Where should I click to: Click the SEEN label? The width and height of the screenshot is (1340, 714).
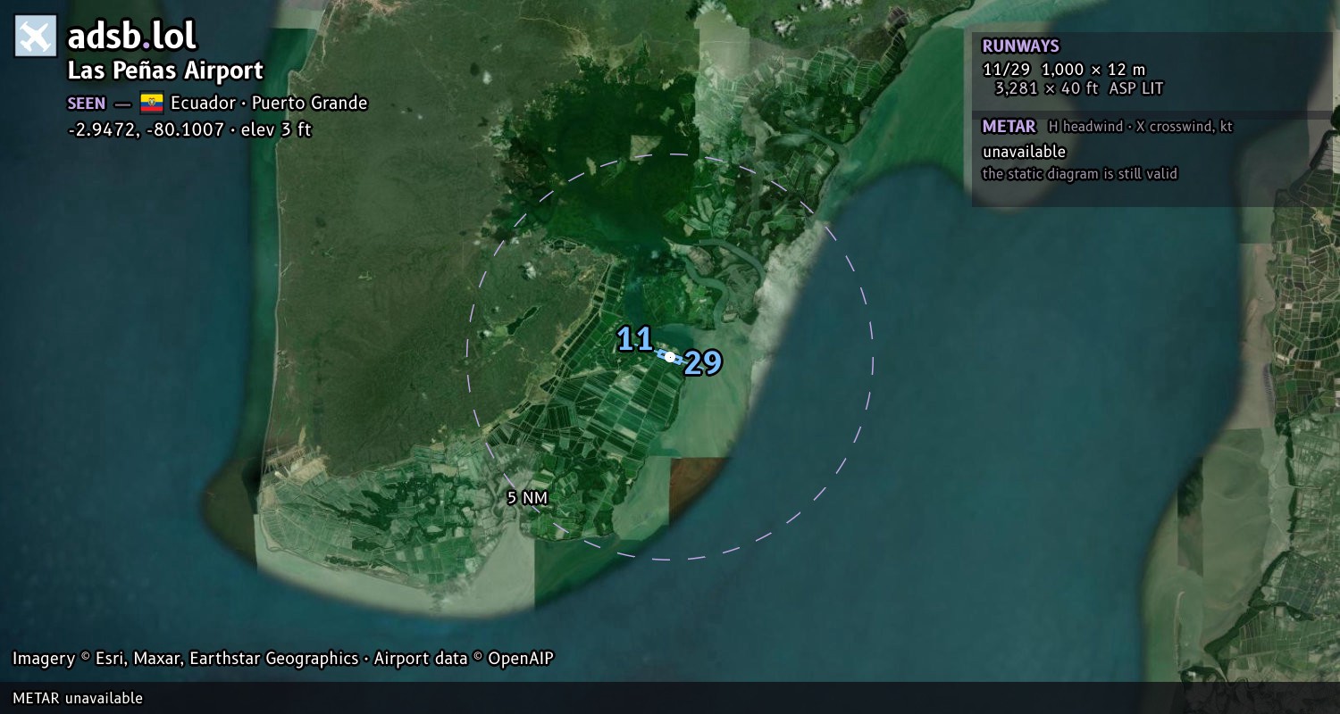tap(87, 104)
